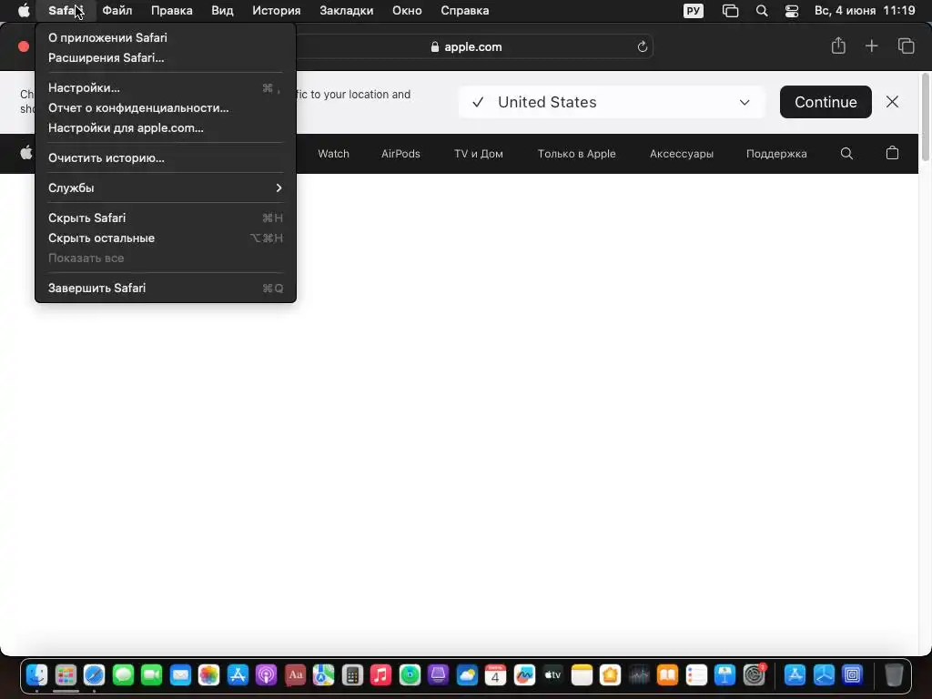
Task: Open Apple TV from the Dock
Action: (552, 674)
